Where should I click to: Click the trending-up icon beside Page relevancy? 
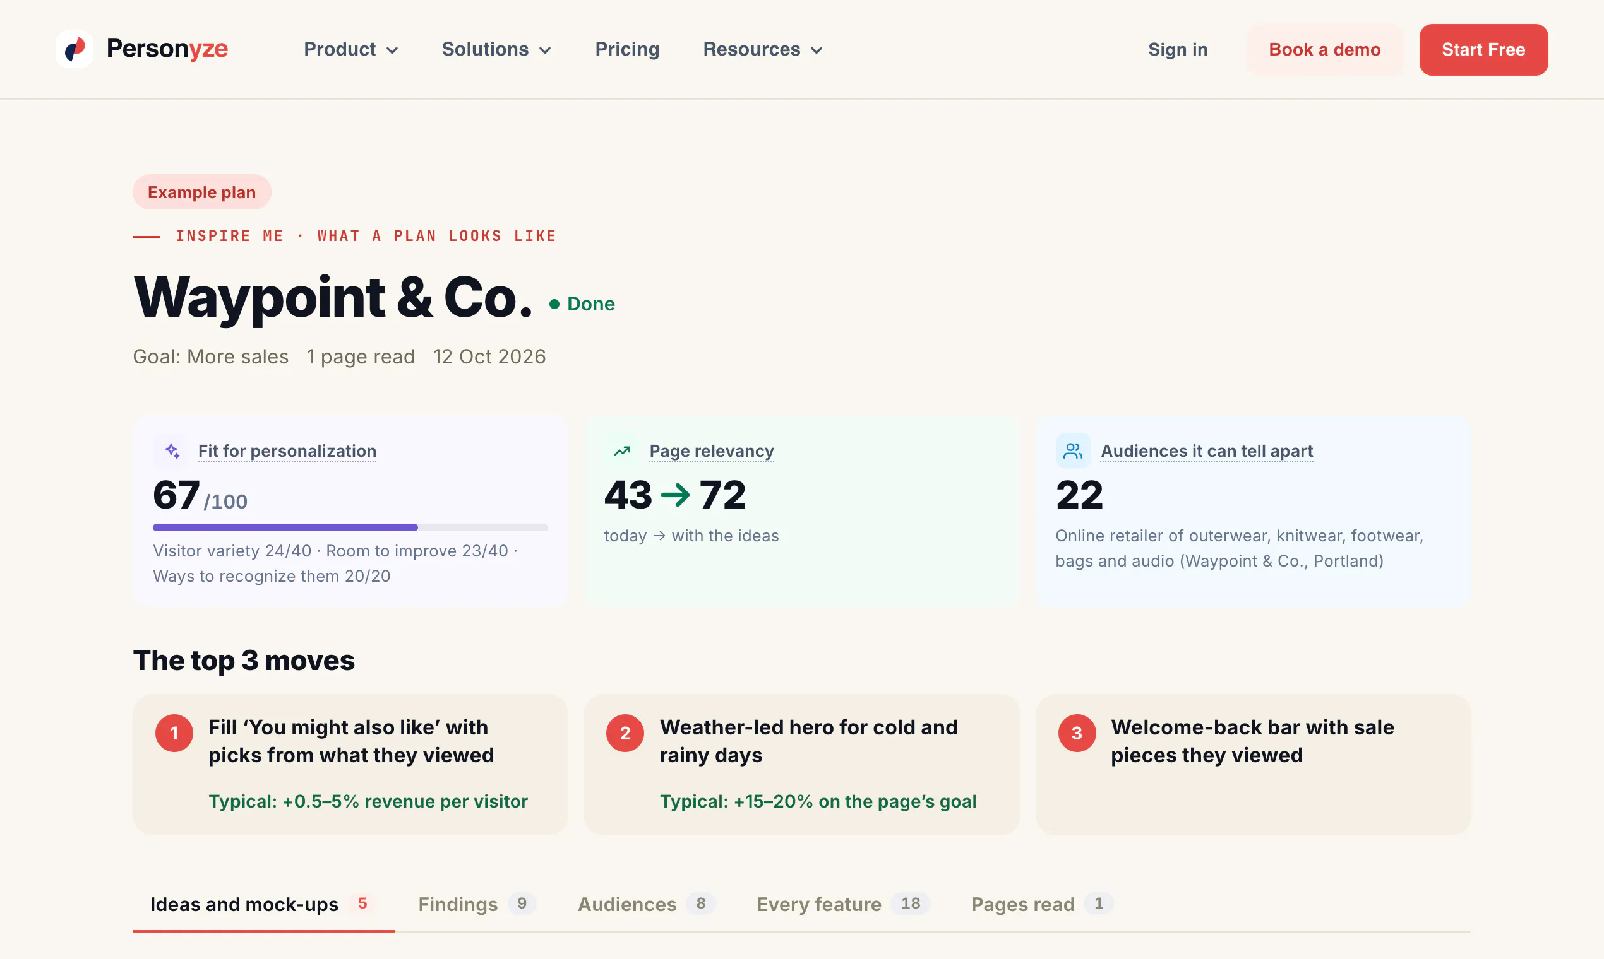click(x=622, y=450)
